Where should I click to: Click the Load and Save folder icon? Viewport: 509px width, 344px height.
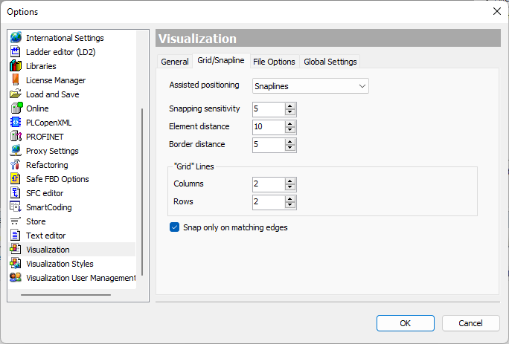coord(16,94)
